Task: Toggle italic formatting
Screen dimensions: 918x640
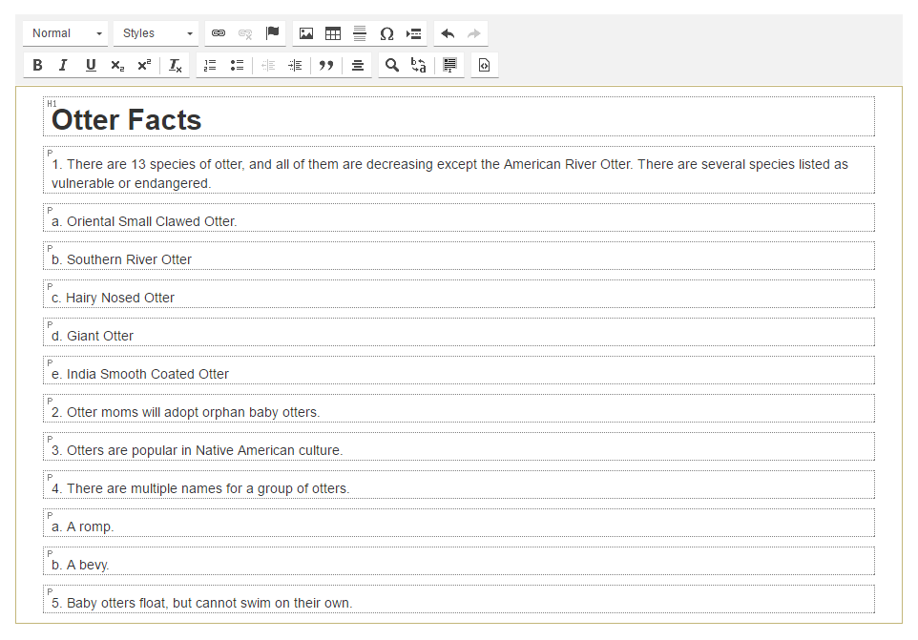Action: point(63,65)
